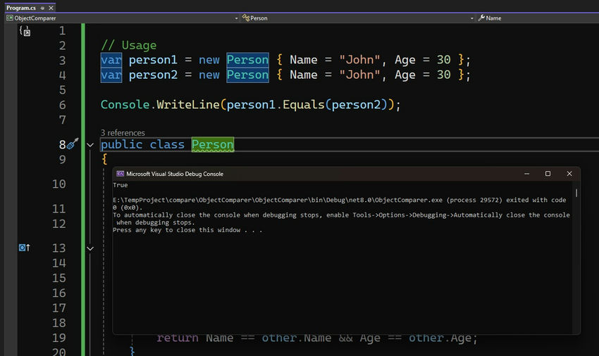Click the Debug Console window icon
599x356 pixels.
click(x=121, y=174)
